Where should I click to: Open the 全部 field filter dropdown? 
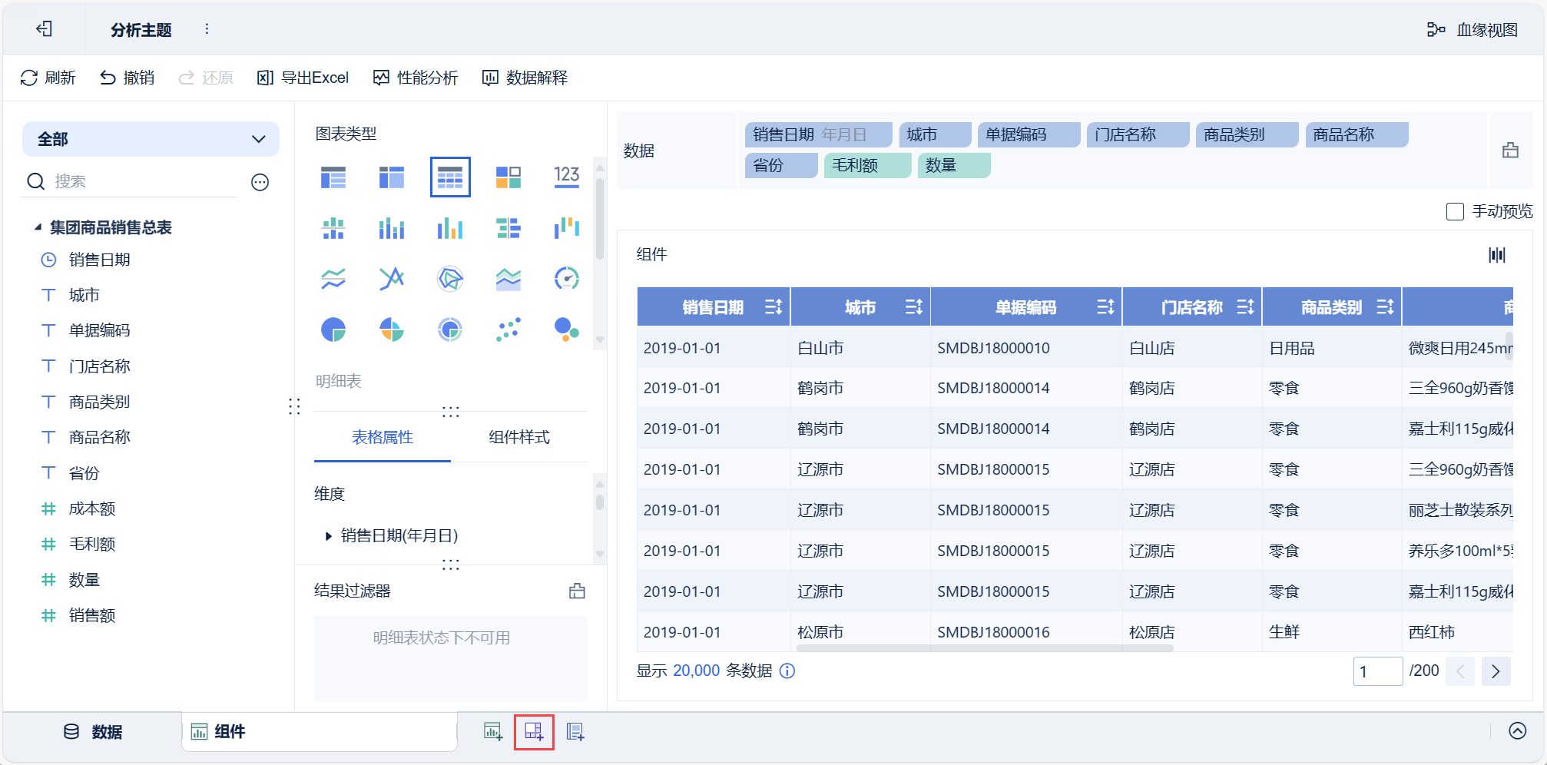151,139
